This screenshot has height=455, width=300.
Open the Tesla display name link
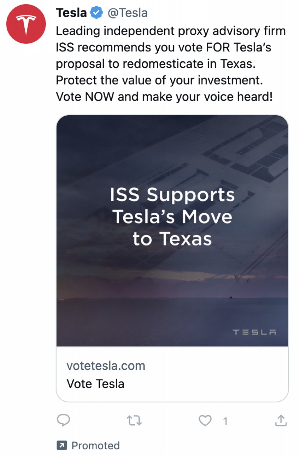(71, 13)
